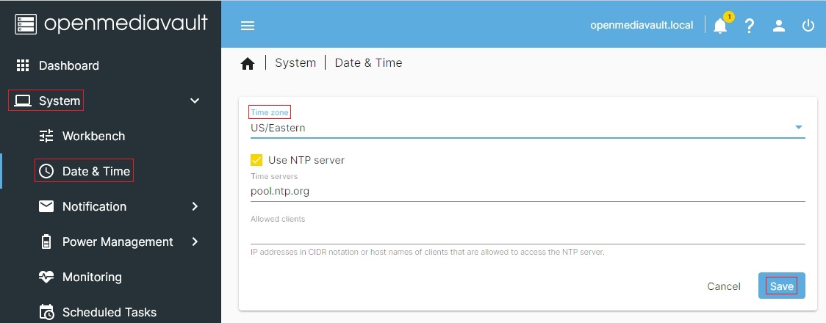Viewport: 826px width, 323px height.
Task: Expand the Notification submenu arrow
Action: click(x=195, y=206)
